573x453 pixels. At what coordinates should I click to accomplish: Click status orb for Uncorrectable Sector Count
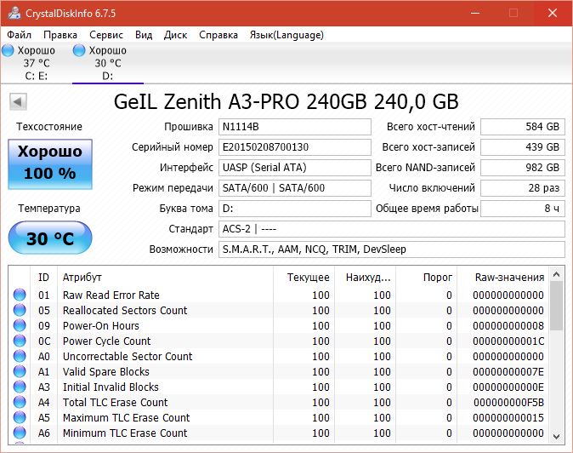20,356
